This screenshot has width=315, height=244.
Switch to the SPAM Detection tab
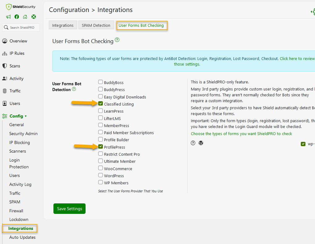coord(96,25)
